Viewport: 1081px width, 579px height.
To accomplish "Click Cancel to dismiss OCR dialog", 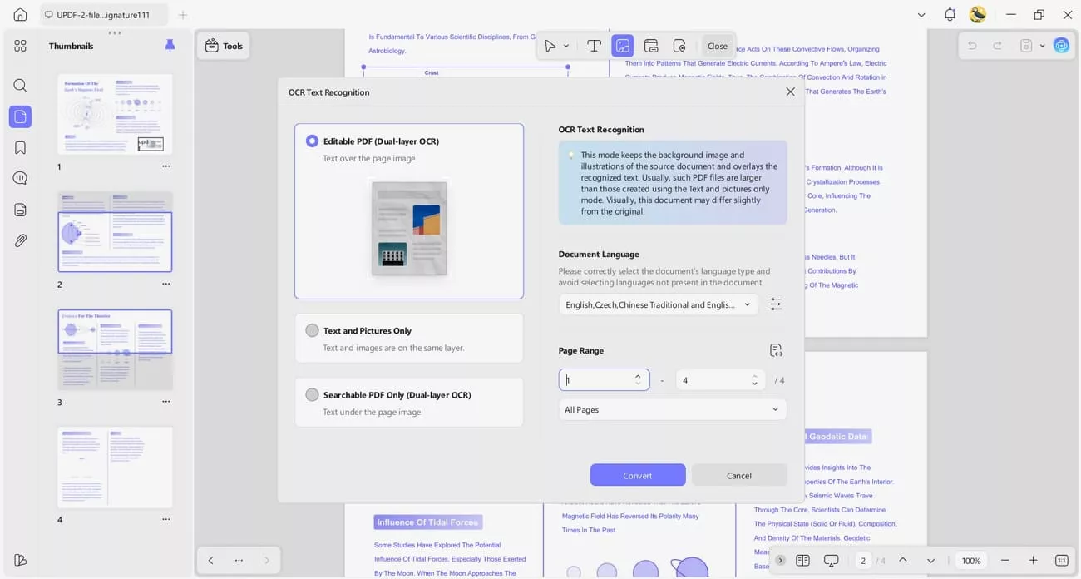I will pos(738,474).
